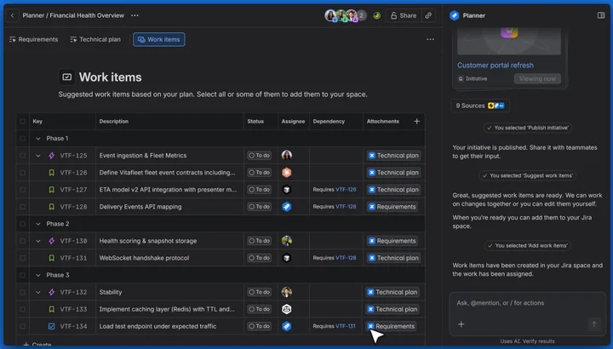The width and height of the screenshot is (613, 349).
Task: Click the Work items heading icon
Action: (67, 77)
